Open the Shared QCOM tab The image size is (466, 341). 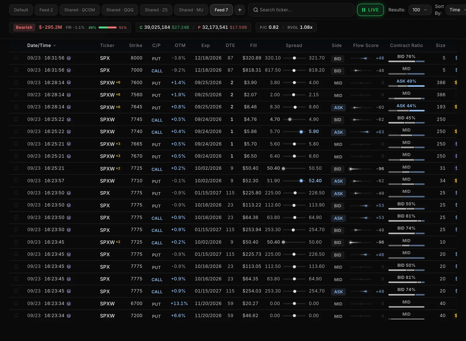click(x=80, y=10)
